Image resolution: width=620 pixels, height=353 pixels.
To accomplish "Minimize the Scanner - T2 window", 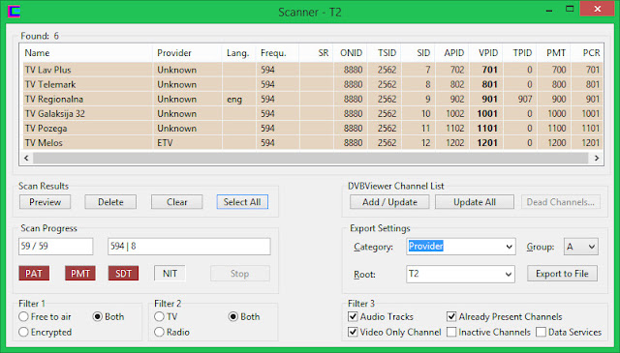I will click(x=549, y=10).
